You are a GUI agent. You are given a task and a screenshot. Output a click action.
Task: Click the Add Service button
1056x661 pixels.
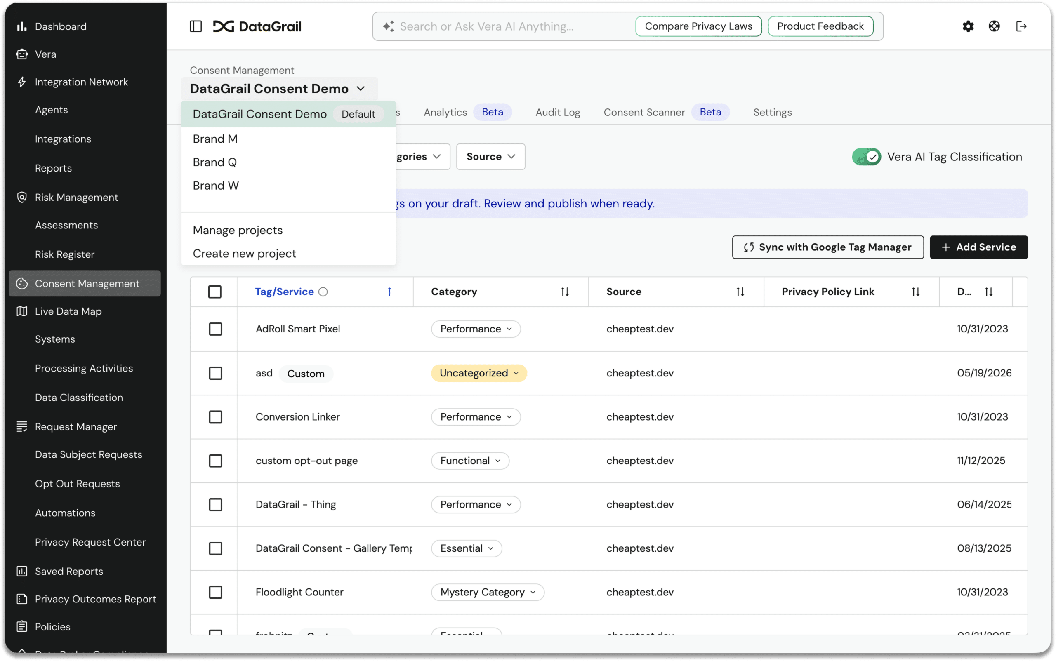[978, 247]
